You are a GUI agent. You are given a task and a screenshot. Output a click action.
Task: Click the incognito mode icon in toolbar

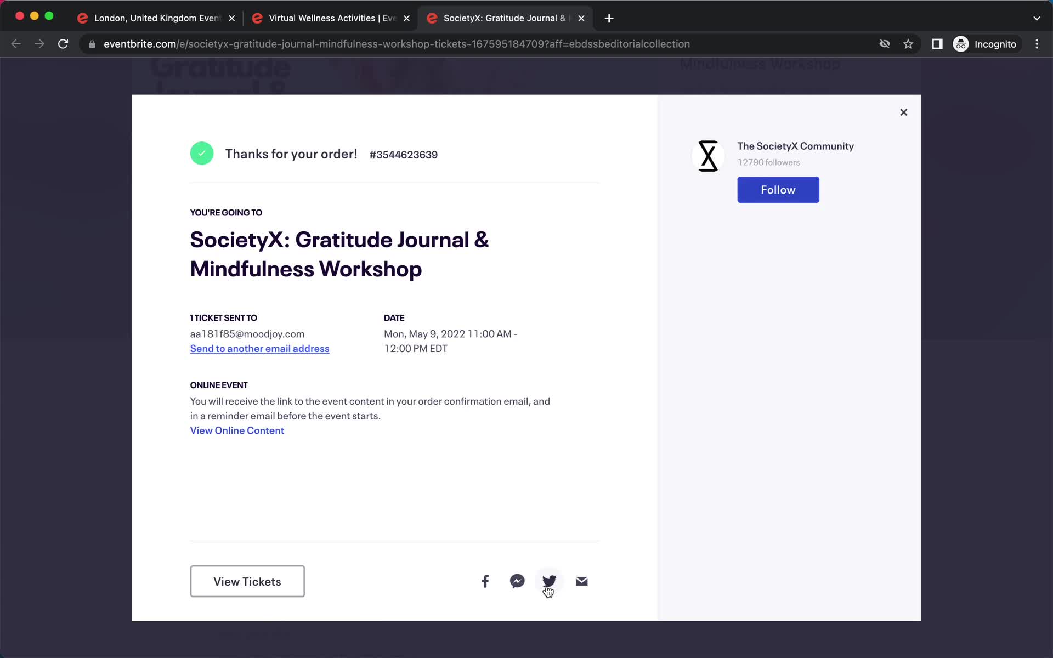pyautogui.click(x=961, y=44)
